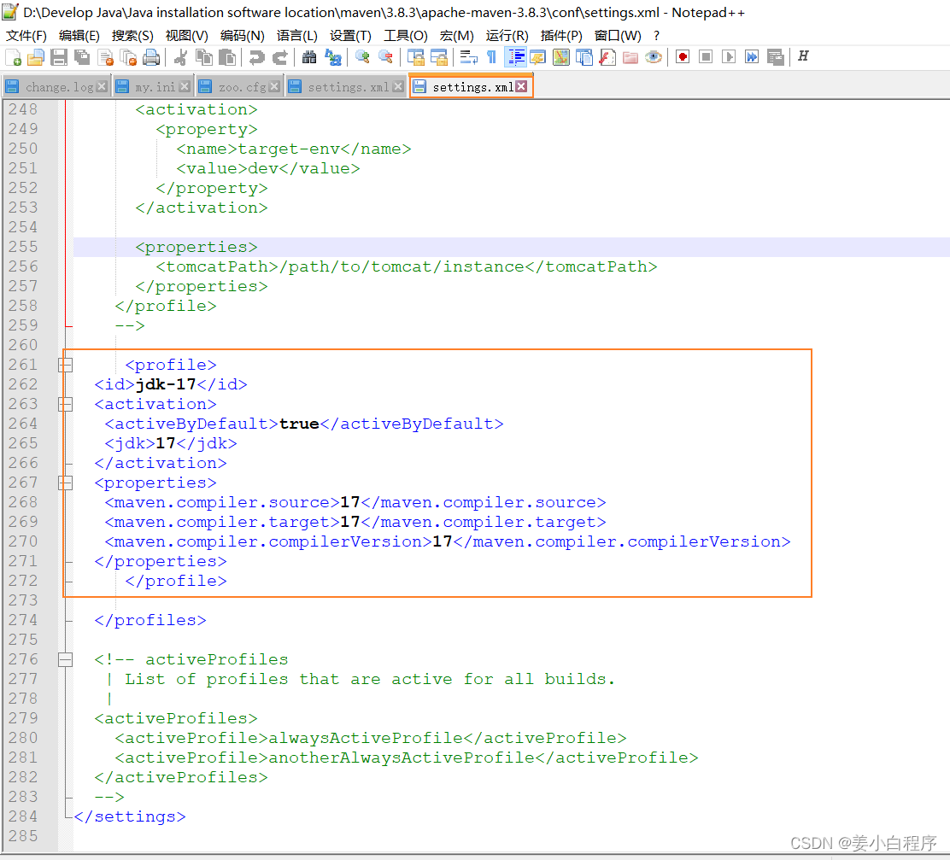Toggle synchronized vertical scrolling
The width and height of the screenshot is (950, 860).
click(415, 57)
